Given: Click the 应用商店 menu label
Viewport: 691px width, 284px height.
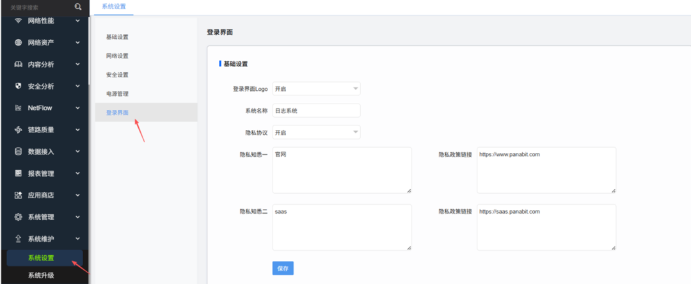Looking at the screenshot, I should (x=41, y=195).
